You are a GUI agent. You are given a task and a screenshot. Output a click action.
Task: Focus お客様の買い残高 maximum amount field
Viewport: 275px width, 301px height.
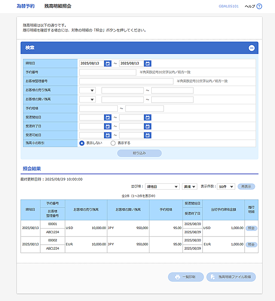coord(172,99)
